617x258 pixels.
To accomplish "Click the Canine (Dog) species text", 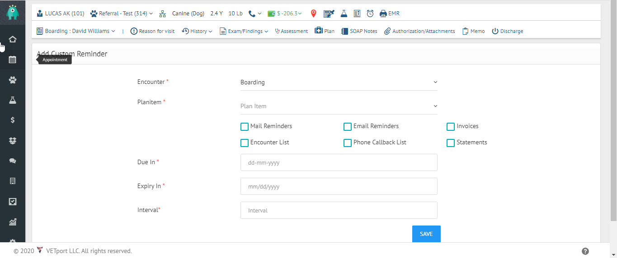I will coord(188,14).
